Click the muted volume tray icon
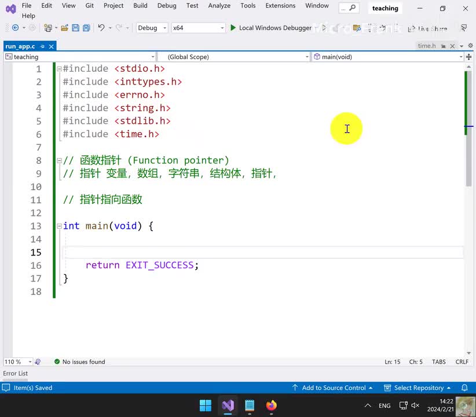This screenshot has height=417, width=476. coord(415,405)
